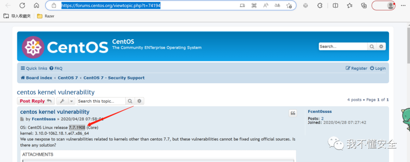The height and width of the screenshot is (162, 410).
Task: Go to browser home page icon
Action: pyautogui.click(x=36, y=5)
